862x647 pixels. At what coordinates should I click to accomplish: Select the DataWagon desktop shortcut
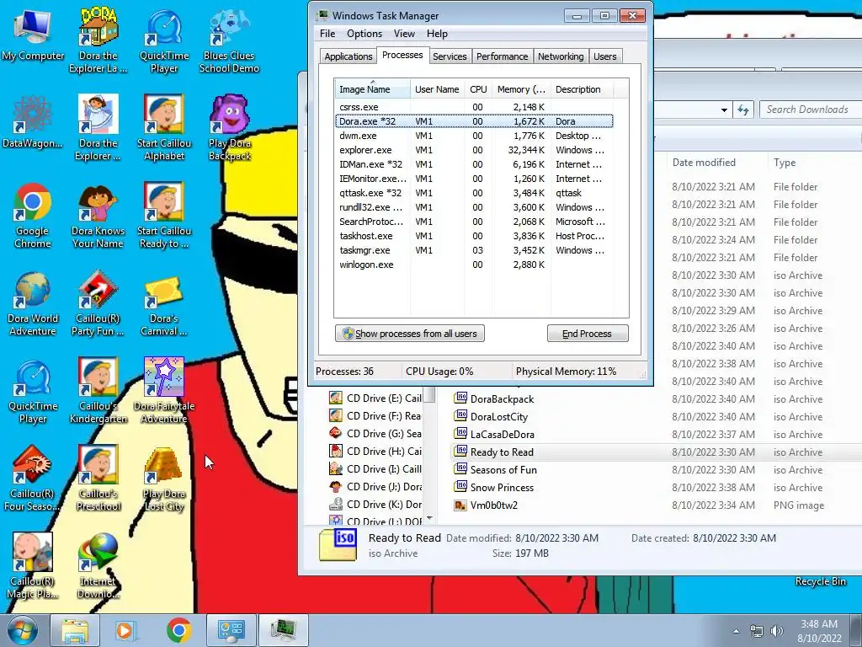pyautogui.click(x=33, y=122)
